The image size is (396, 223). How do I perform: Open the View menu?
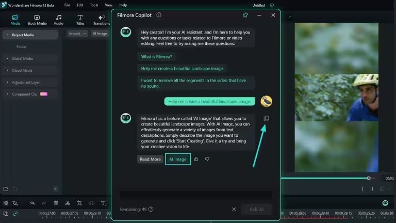click(x=109, y=5)
